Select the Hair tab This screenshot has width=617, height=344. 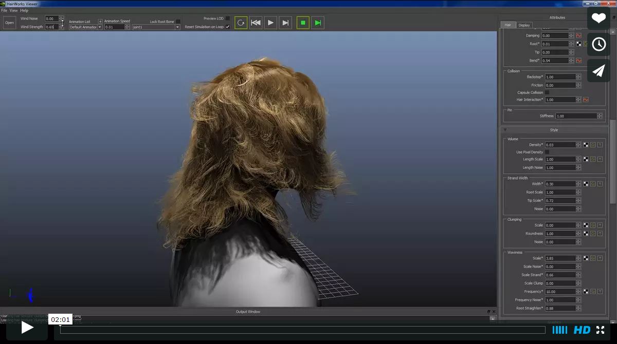[508, 25]
